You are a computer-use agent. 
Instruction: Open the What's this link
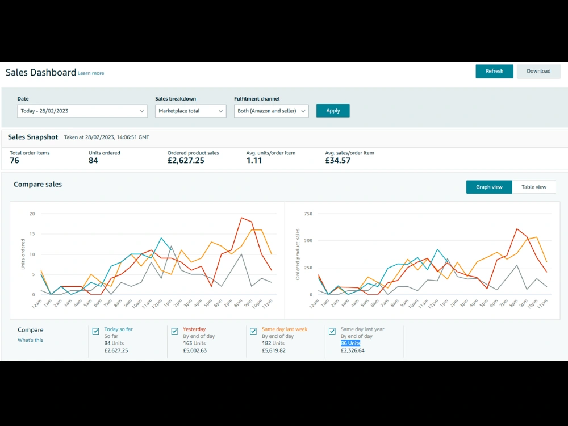[31, 340]
